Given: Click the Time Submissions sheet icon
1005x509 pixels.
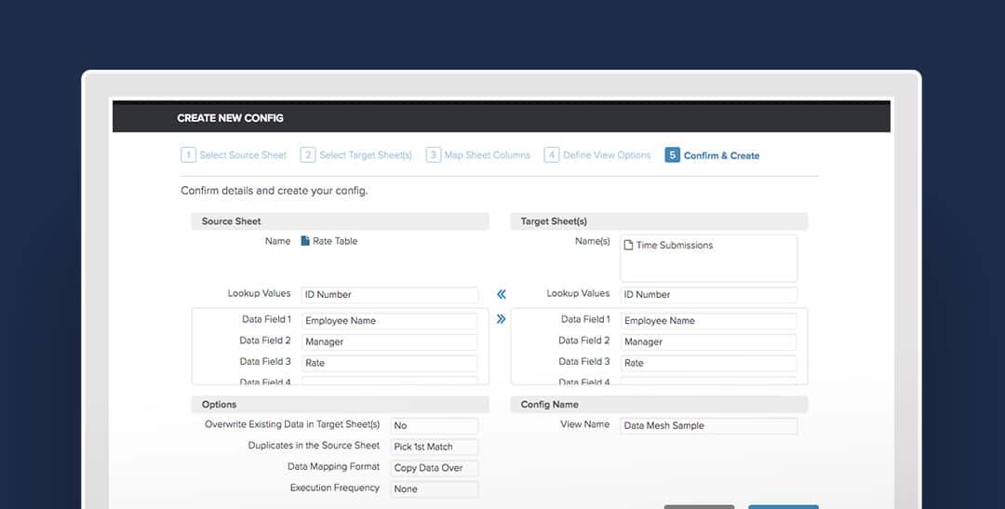Looking at the screenshot, I should point(628,246).
